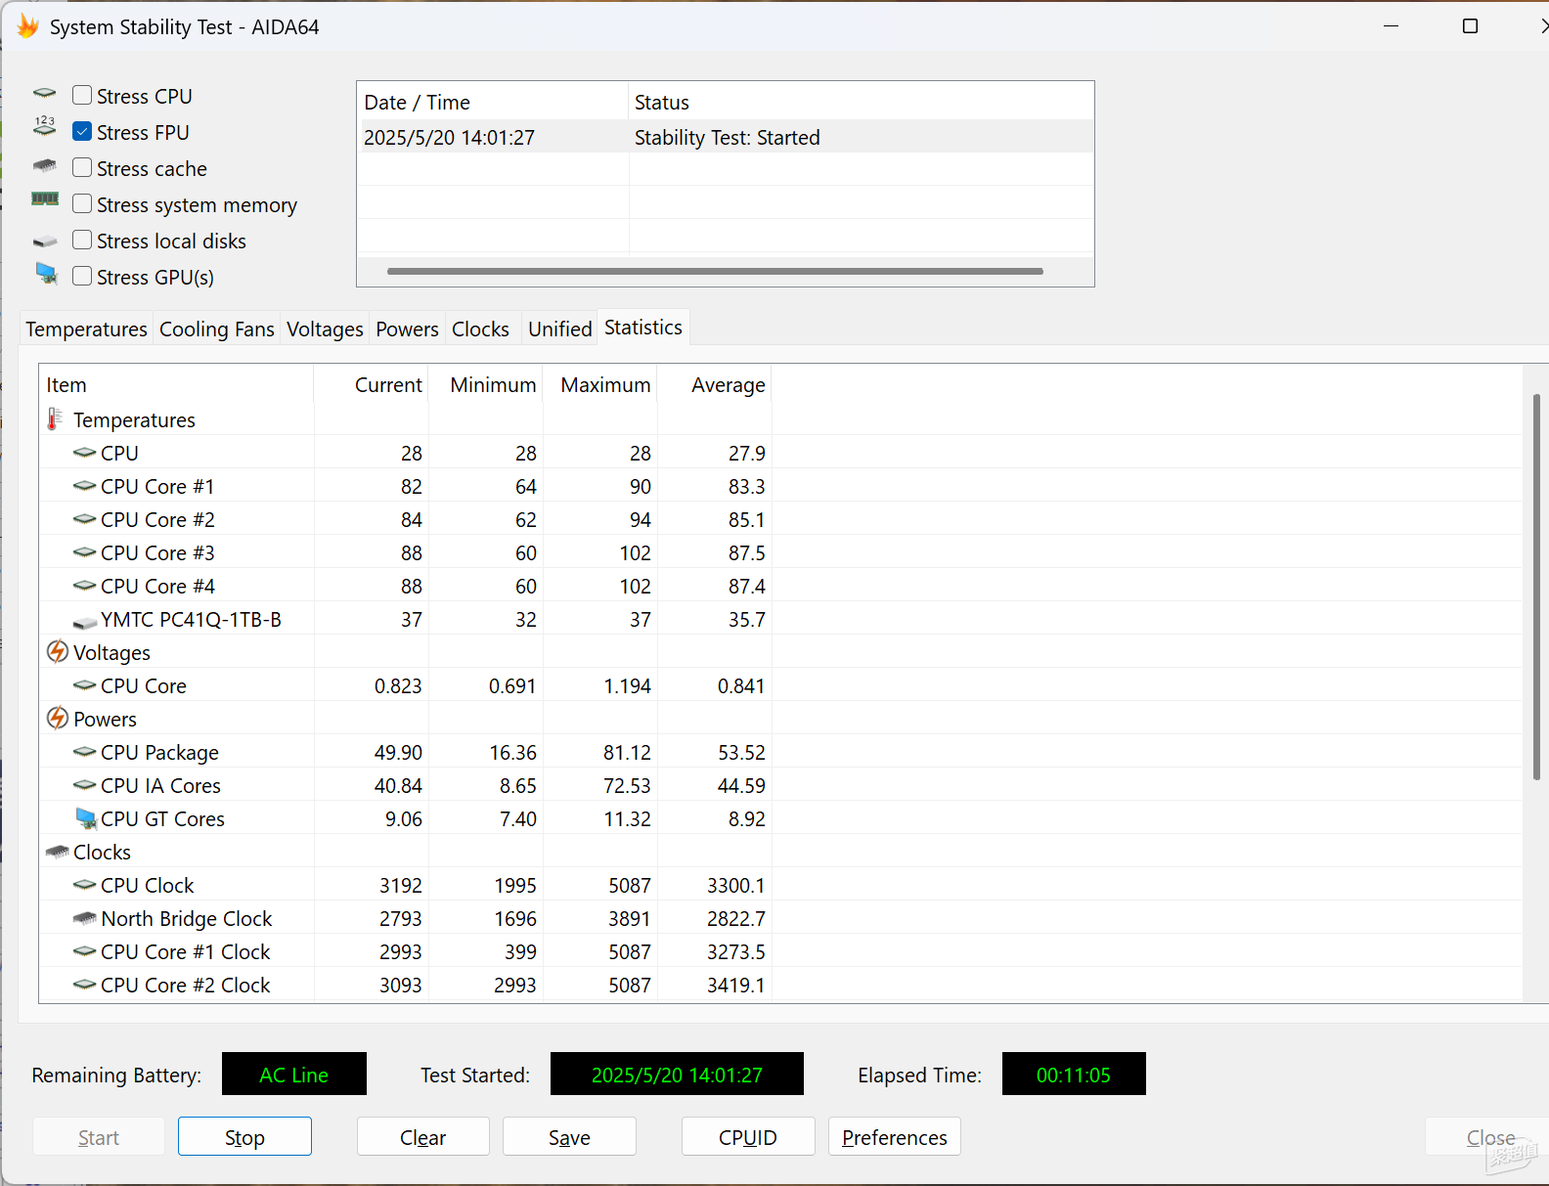This screenshot has height=1186, width=1549.
Task: Open Preferences dialog
Action: pos(895,1136)
